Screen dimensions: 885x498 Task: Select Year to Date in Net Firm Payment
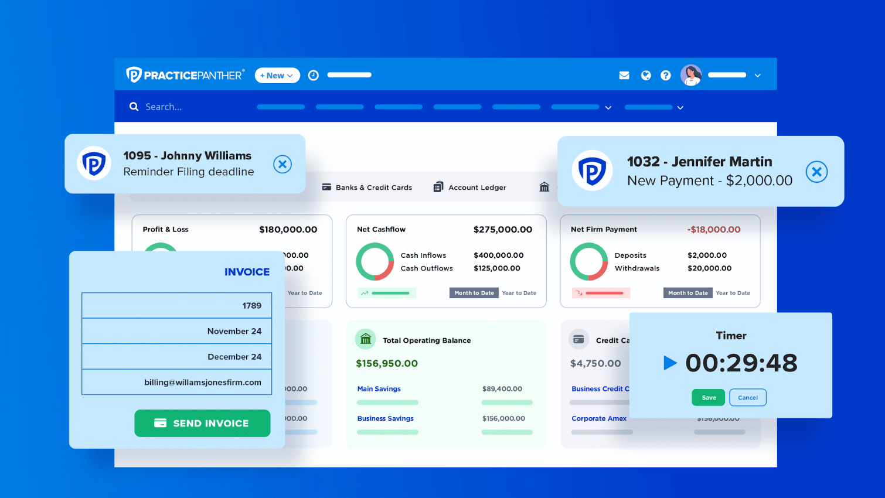[733, 293]
